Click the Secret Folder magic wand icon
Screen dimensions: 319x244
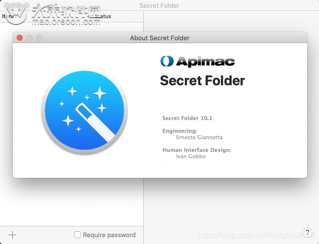coord(84,111)
